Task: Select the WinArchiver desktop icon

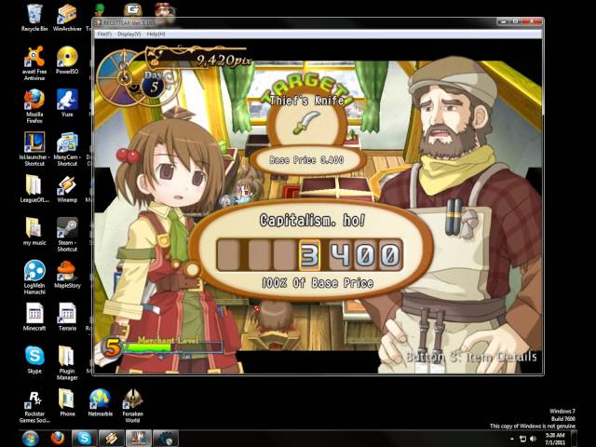Action: pyautogui.click(x=67, y=18)
